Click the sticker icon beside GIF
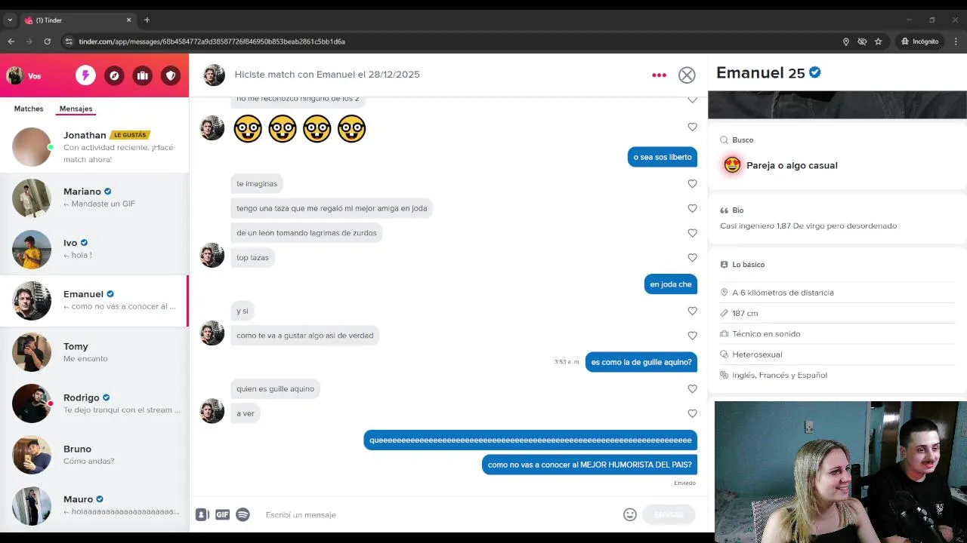Viewport: 967px width, 543px height. (x=202, y=514)
